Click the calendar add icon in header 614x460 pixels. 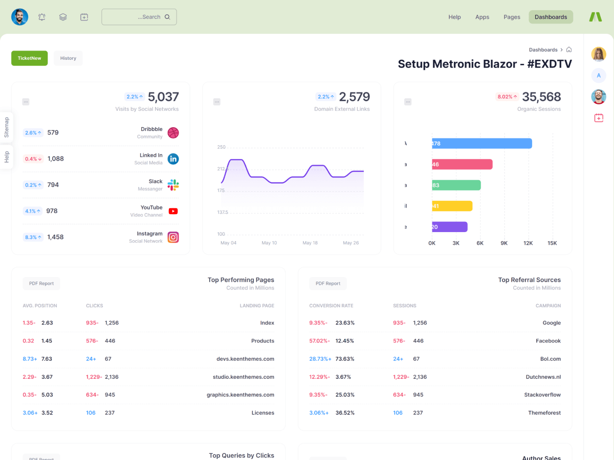(x=84, y=17)
